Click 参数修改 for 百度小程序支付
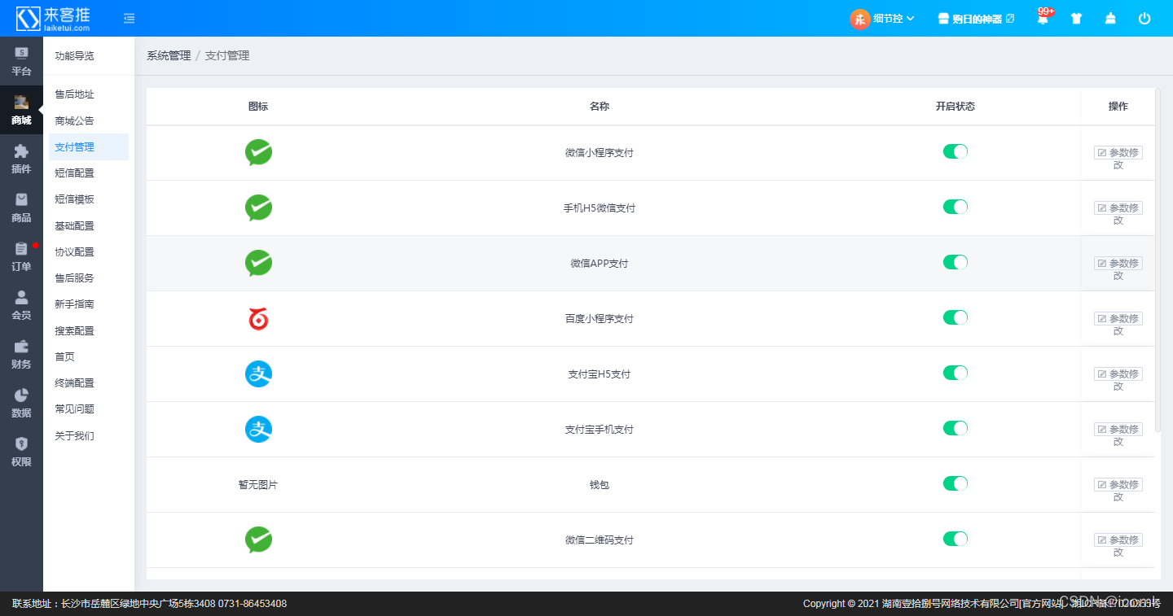 (1118, 319)
